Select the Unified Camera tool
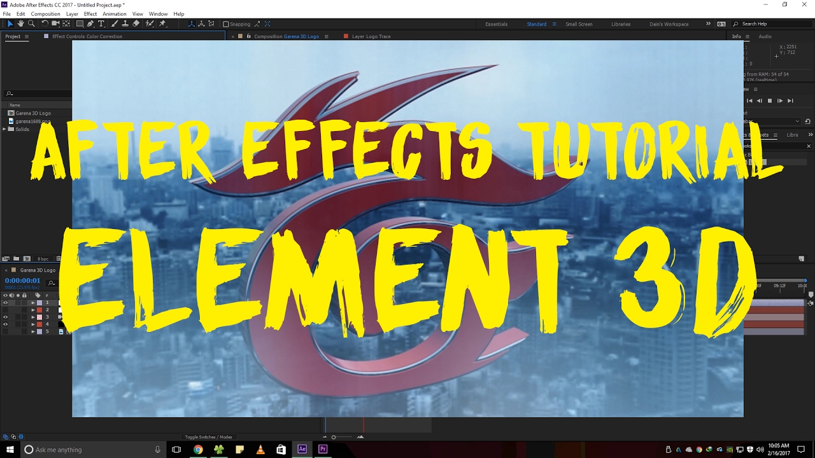Image resolution: width=815 pixels, height=458 pixels. (55, 24)
